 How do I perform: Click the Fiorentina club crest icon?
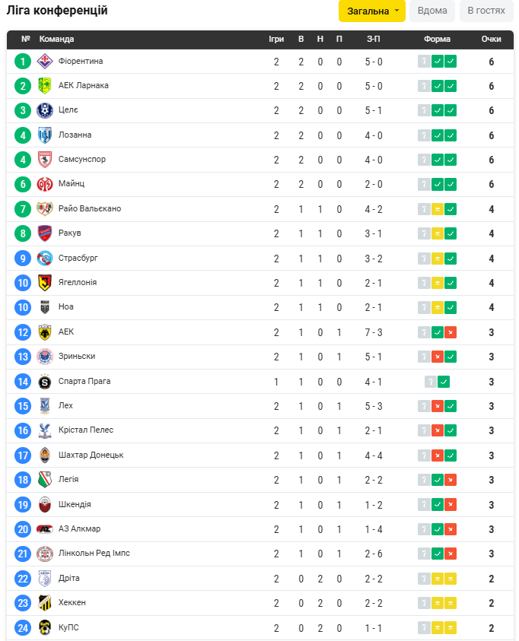click(x=45, y=62)
